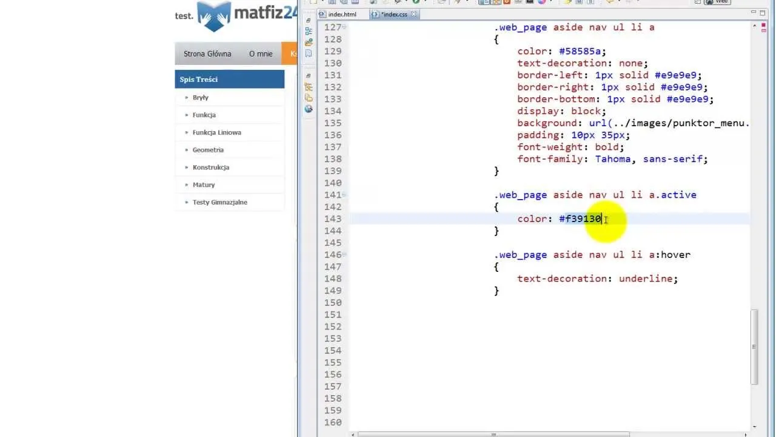Click the Funkcja Liniowa sidebar link
Viewport: 776px width, 437px height.
[x=216, y=132]
